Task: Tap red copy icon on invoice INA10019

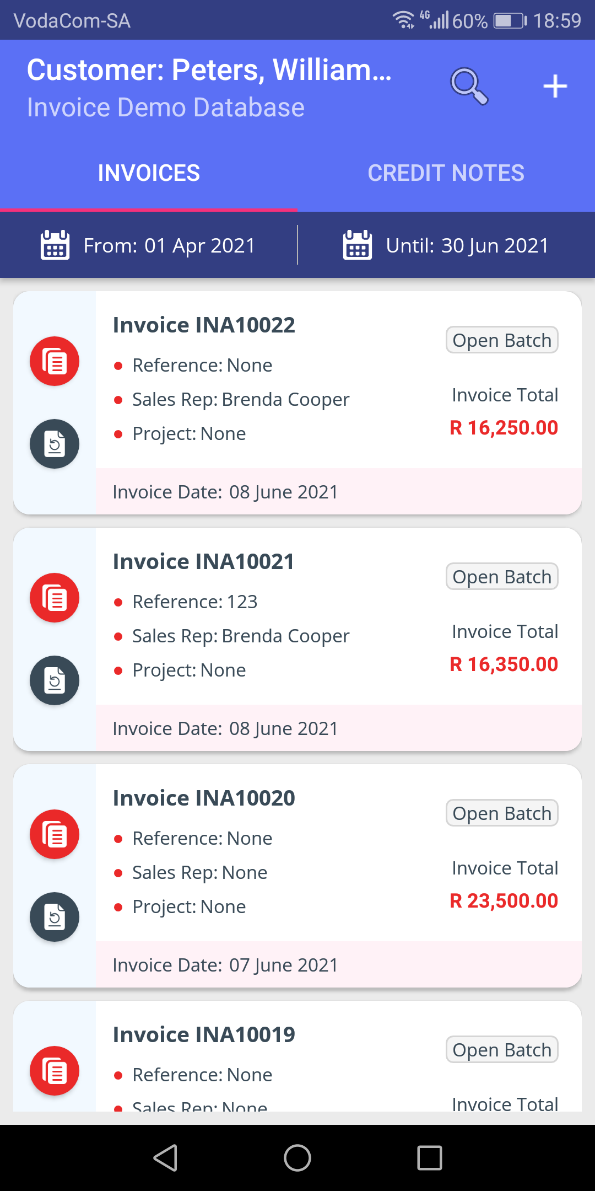Action: coord(55,1071)
